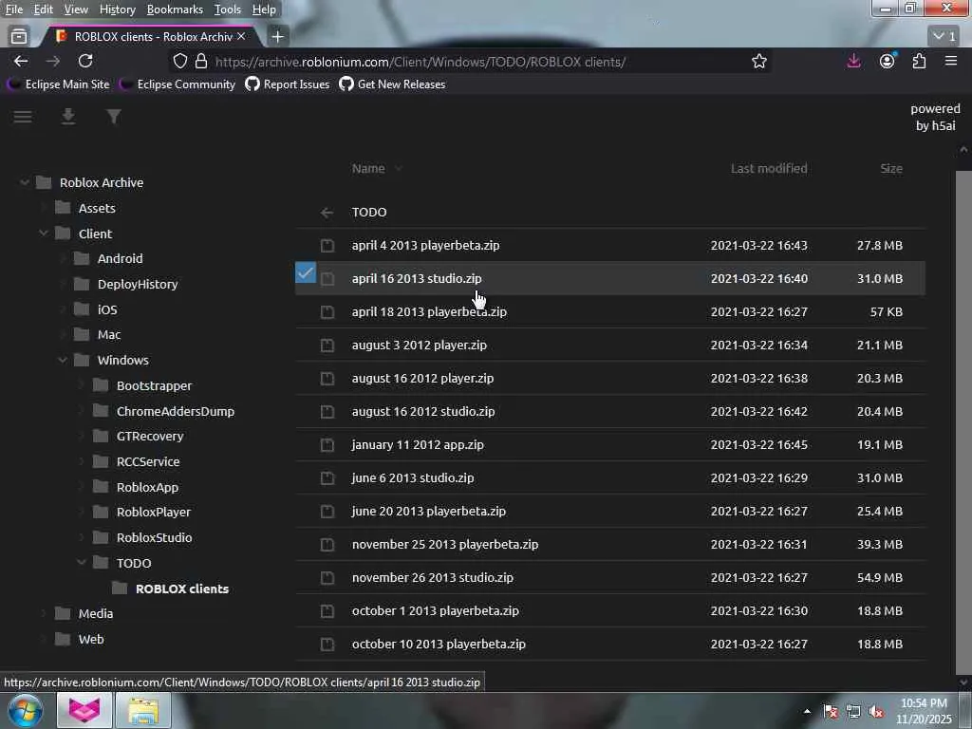Open a new browser tab

click(x=278, y=37)
